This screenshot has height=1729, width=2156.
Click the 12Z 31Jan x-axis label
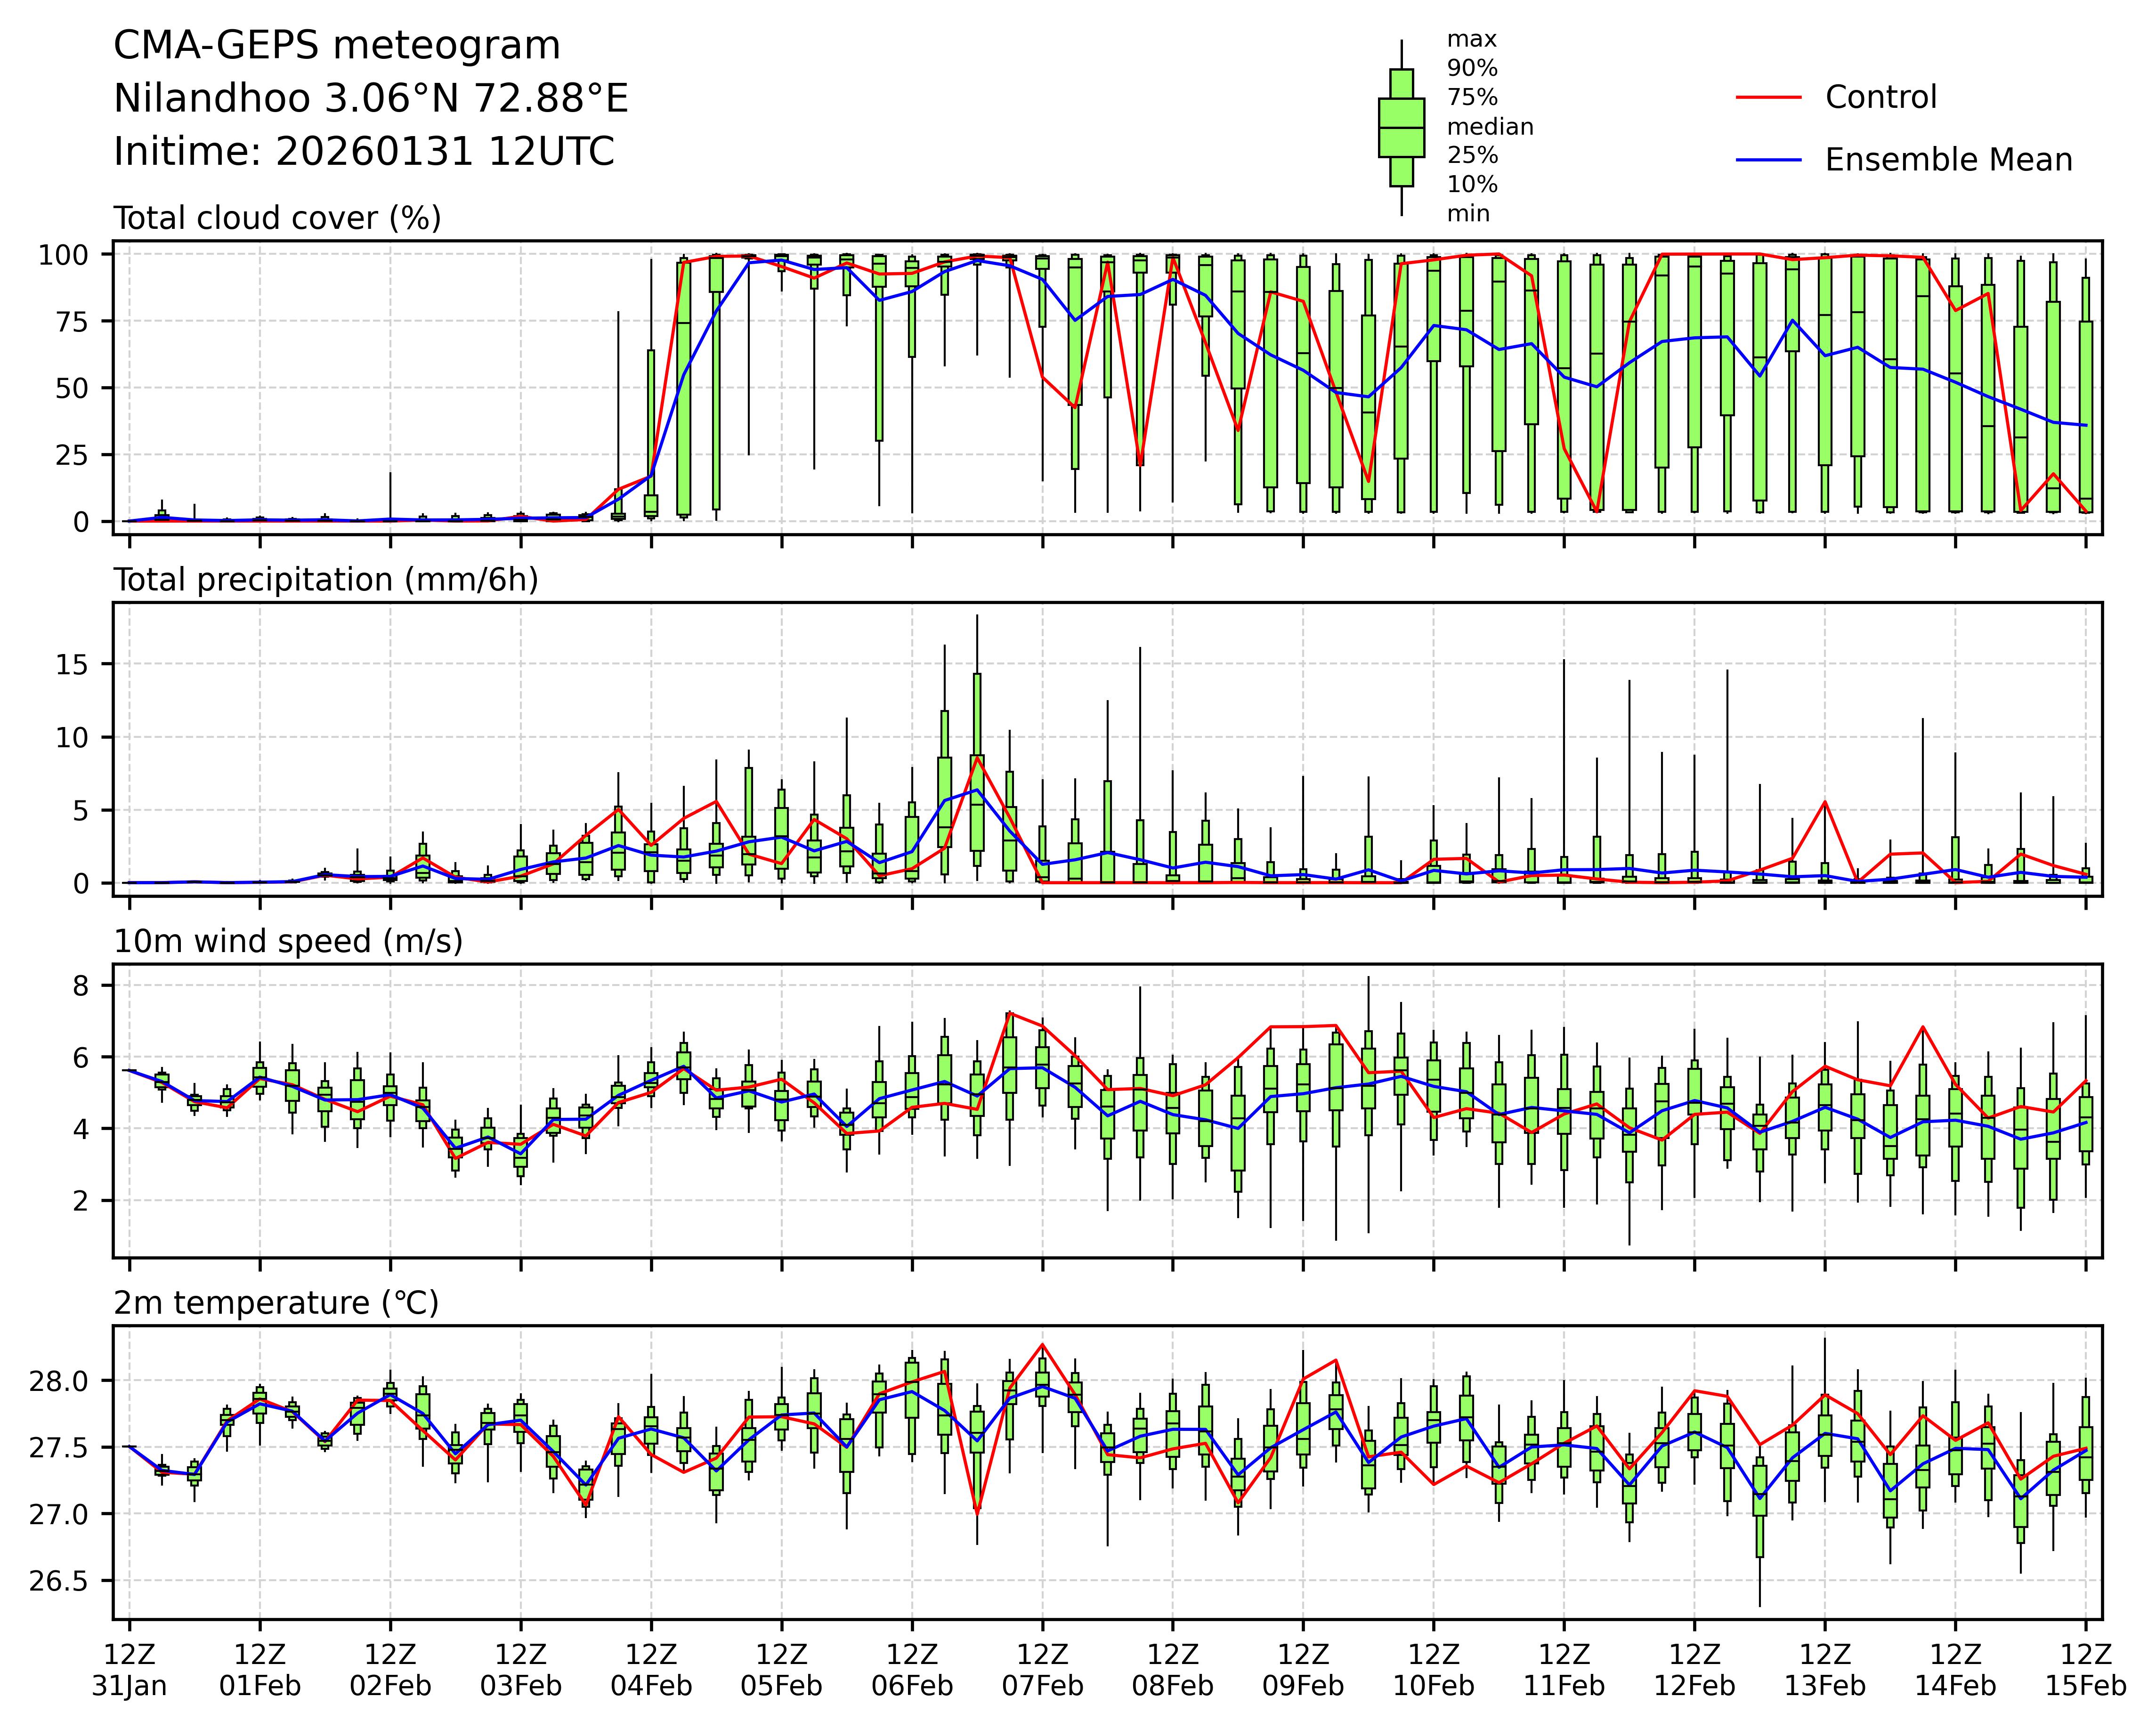point(129,1670)
